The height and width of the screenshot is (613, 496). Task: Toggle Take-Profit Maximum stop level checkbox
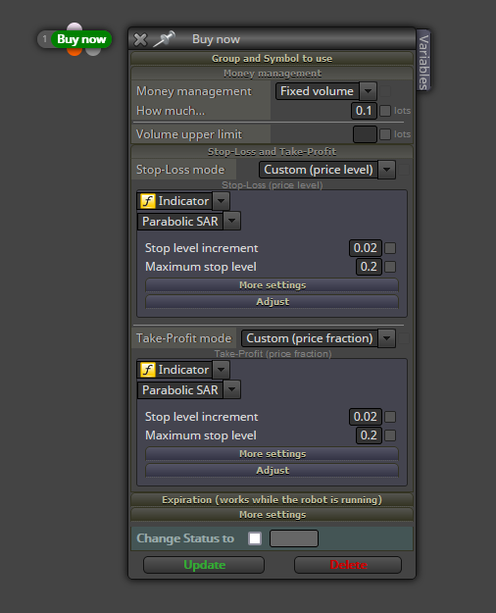[390, 435]
